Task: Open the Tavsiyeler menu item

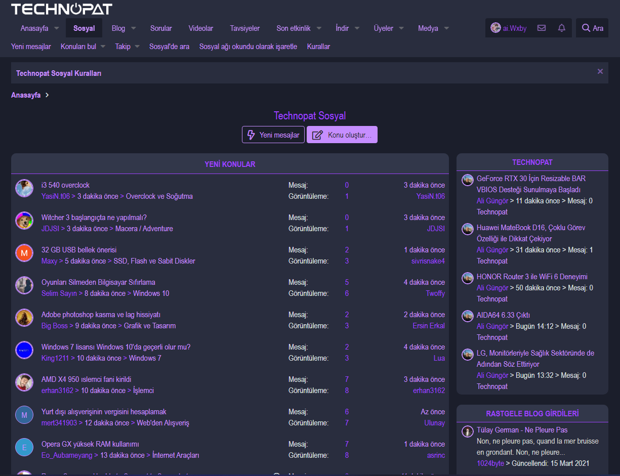Action: [245, 28]
